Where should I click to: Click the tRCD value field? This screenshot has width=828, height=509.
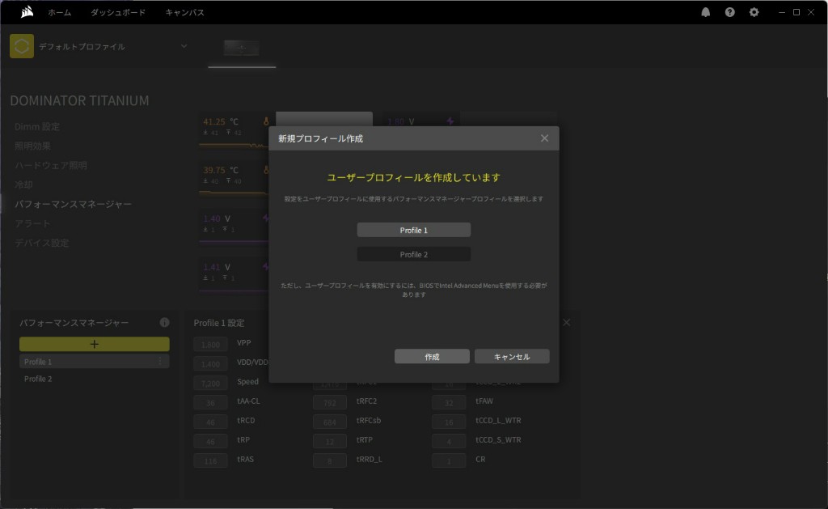click(211, 421)
